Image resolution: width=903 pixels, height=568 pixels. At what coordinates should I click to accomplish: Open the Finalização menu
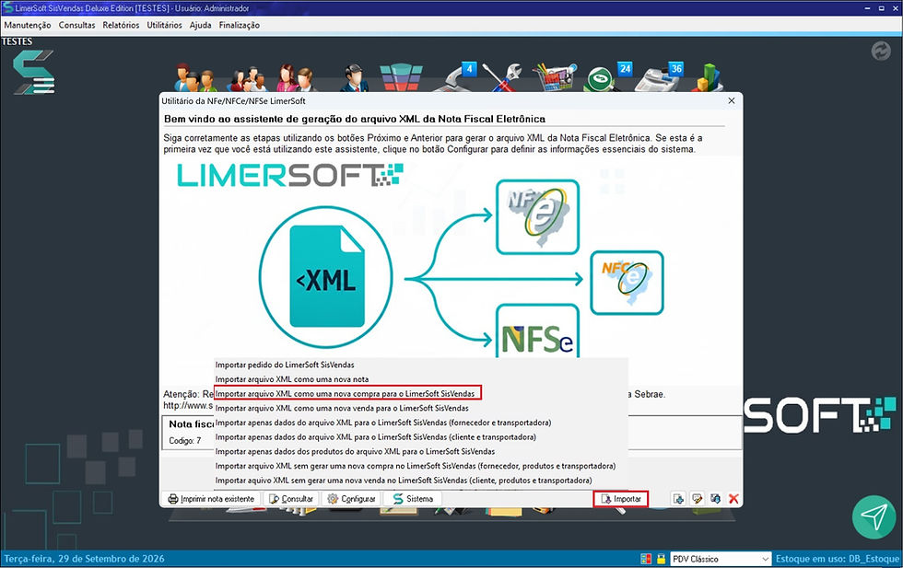tap(239, 26)
